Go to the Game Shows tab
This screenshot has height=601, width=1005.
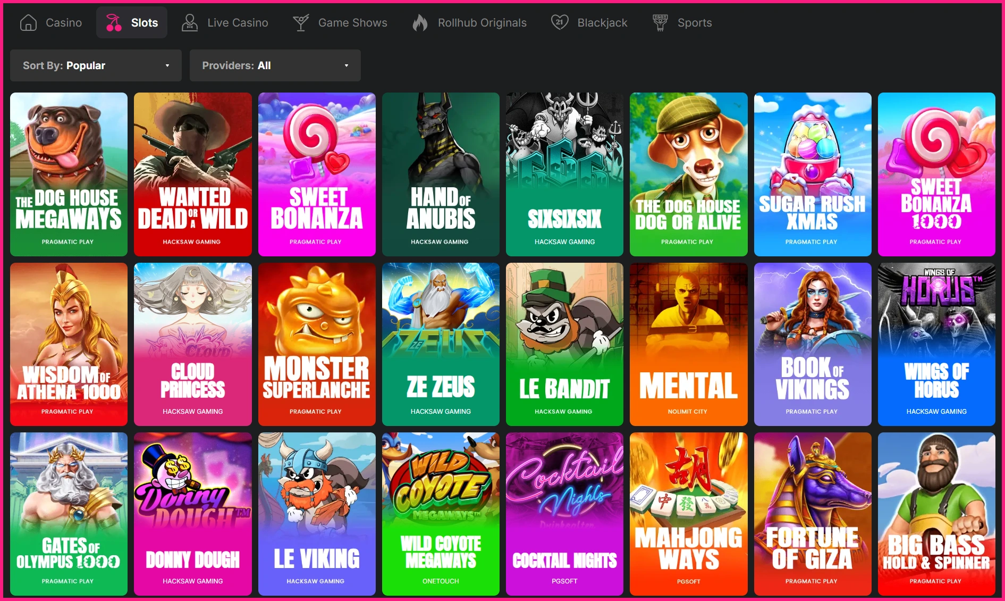tap(340, 22)
